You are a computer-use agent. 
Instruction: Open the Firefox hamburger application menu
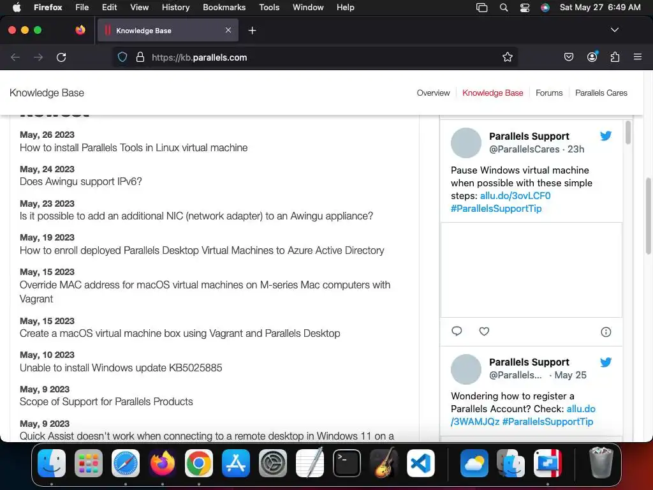click(x=638, y=57)
